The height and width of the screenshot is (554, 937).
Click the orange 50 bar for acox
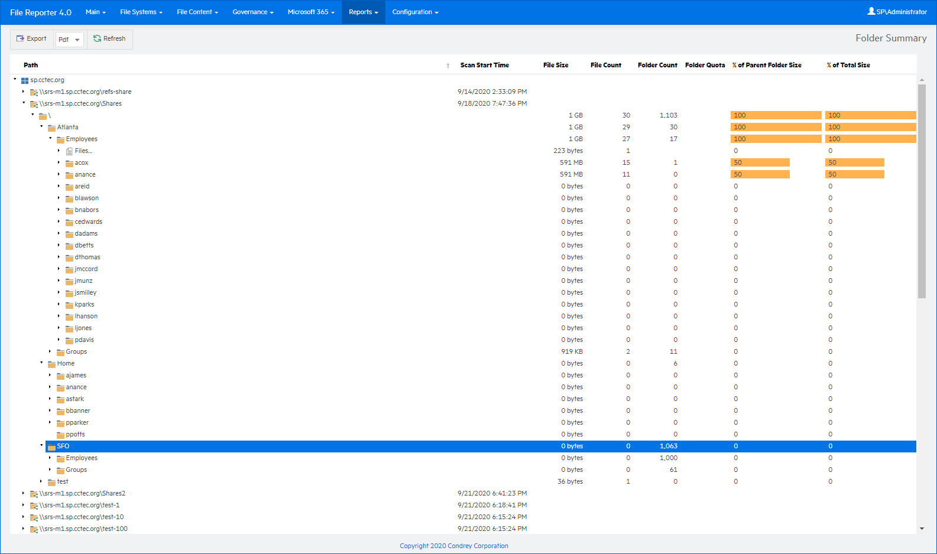point(760,162)
